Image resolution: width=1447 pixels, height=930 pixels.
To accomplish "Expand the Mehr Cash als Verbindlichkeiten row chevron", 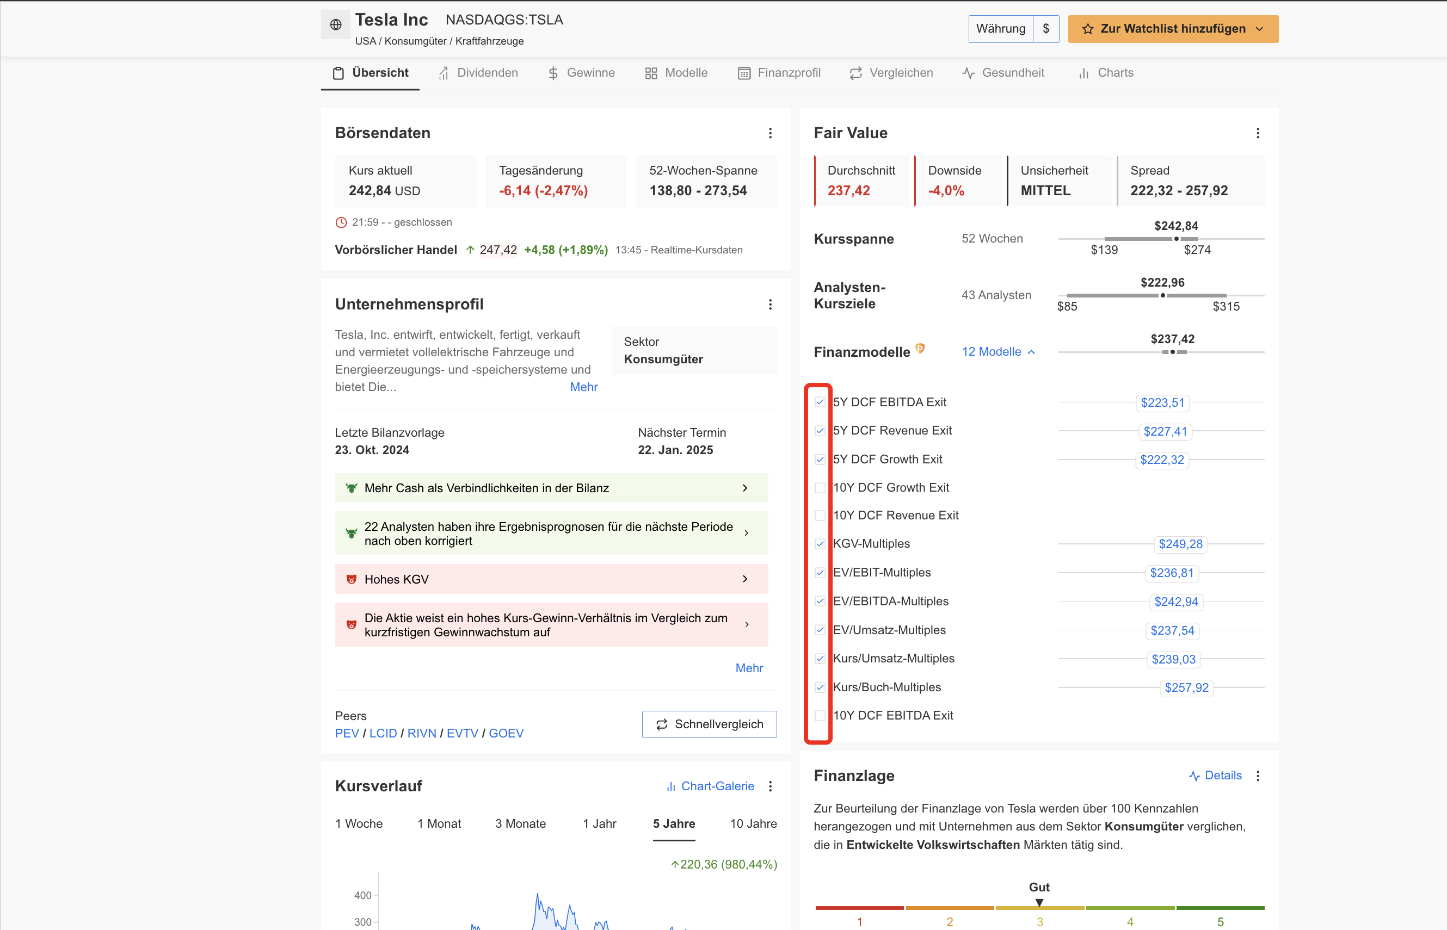I will click(745, 488).
